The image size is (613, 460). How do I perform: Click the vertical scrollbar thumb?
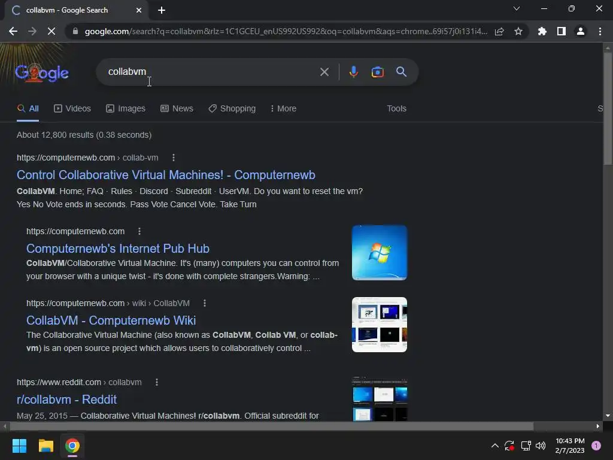coord(608,108)
